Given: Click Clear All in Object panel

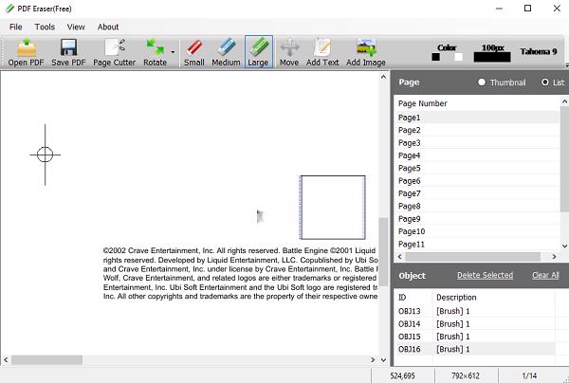Looking at the screenshot, I should point(545,276).
